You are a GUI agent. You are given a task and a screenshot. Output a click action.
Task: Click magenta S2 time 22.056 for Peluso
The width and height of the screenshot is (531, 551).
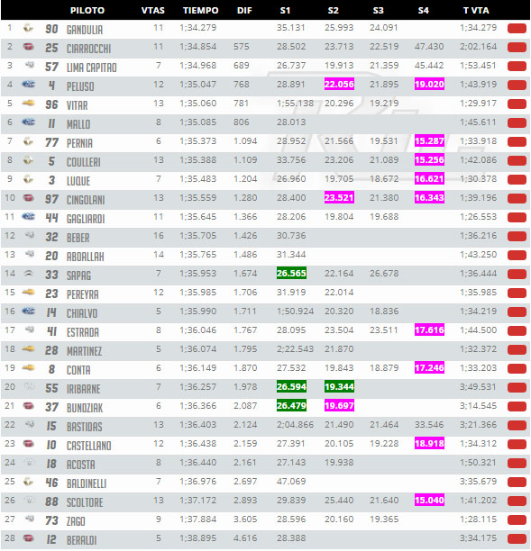(339, 85)
